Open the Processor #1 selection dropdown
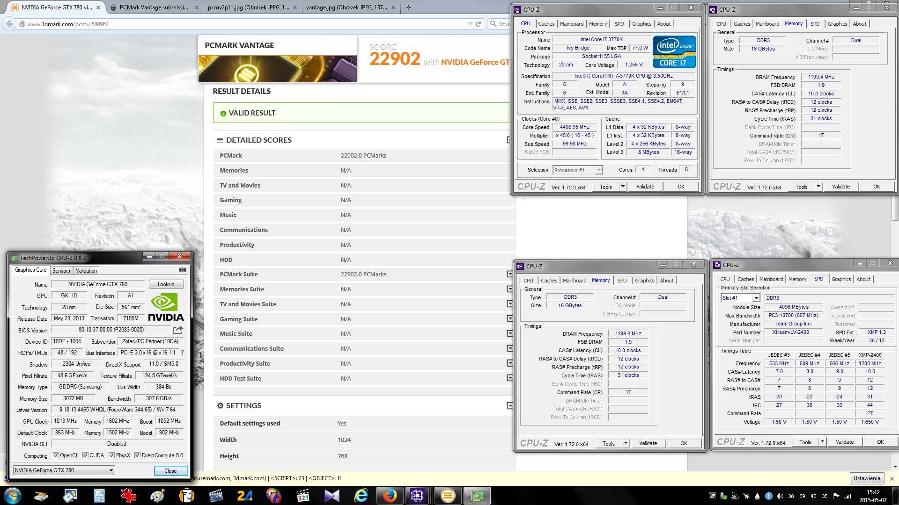Viewport: 899px width, 505px height. [578, 170]
